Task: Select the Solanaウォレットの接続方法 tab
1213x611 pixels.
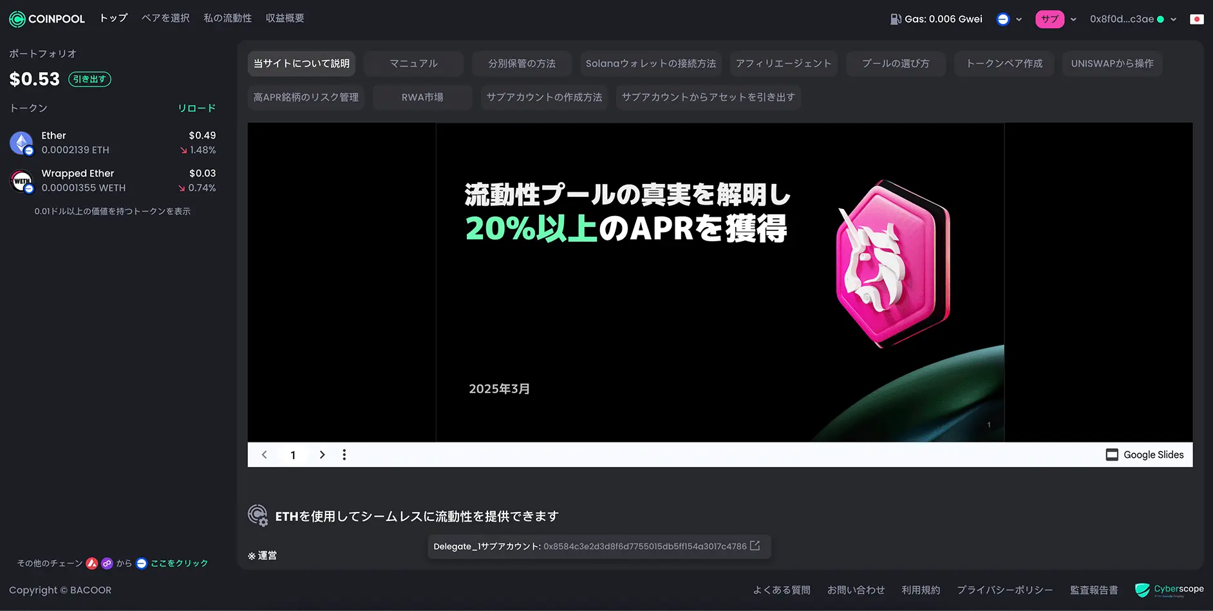Action: click(651, 64)
